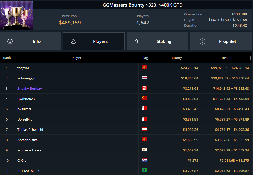This screenshot has width=253, height=175.
Task: Click the tournament trophy thumbnail
Action: pos(17,15)
